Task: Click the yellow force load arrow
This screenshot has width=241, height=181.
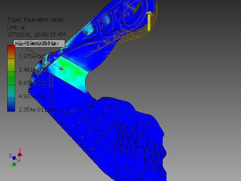Action: tap(149, 21)
